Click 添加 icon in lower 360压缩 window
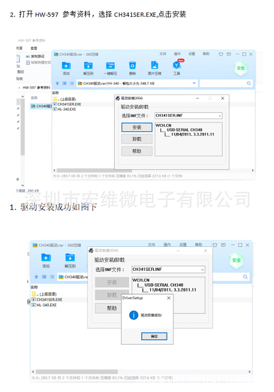The width and height of the screenshot is (274, 392). [x=46, y=258]
